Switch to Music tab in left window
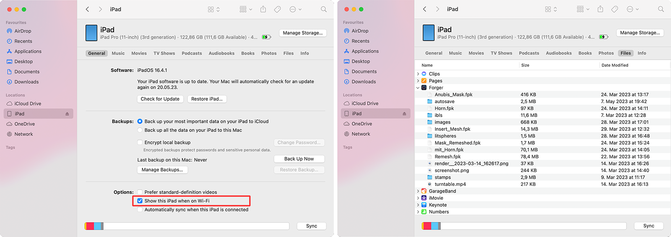 118,53
